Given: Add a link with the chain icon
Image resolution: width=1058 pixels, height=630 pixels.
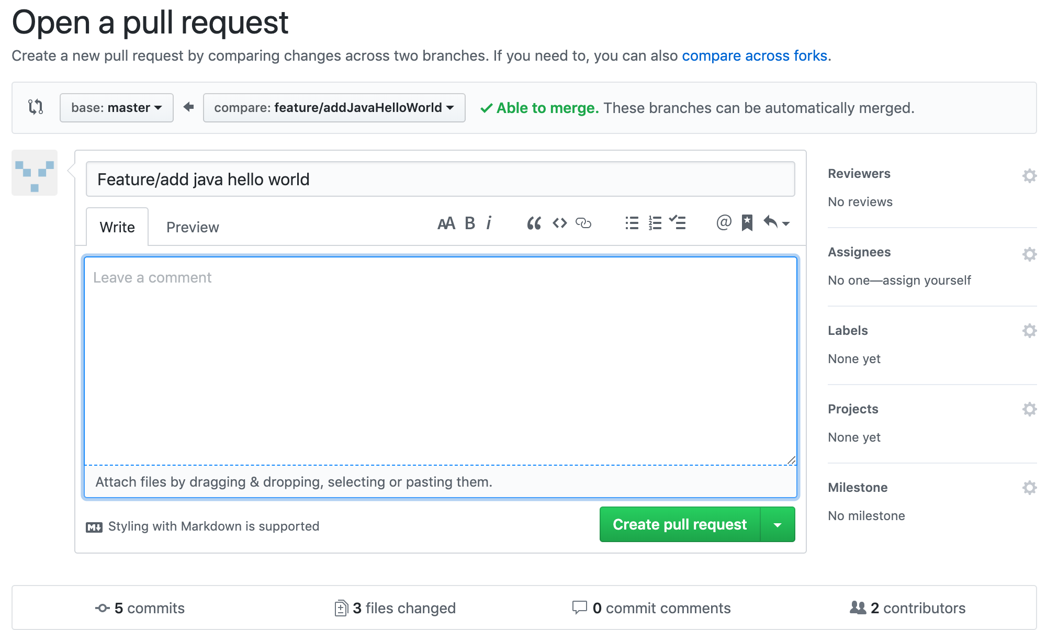Looking at the screenshot, I should (x=583, y=223).
